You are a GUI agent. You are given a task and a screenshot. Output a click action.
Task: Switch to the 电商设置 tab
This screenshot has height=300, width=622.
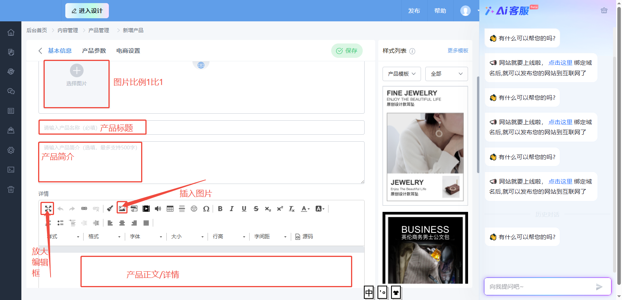(x=128, y=51)
